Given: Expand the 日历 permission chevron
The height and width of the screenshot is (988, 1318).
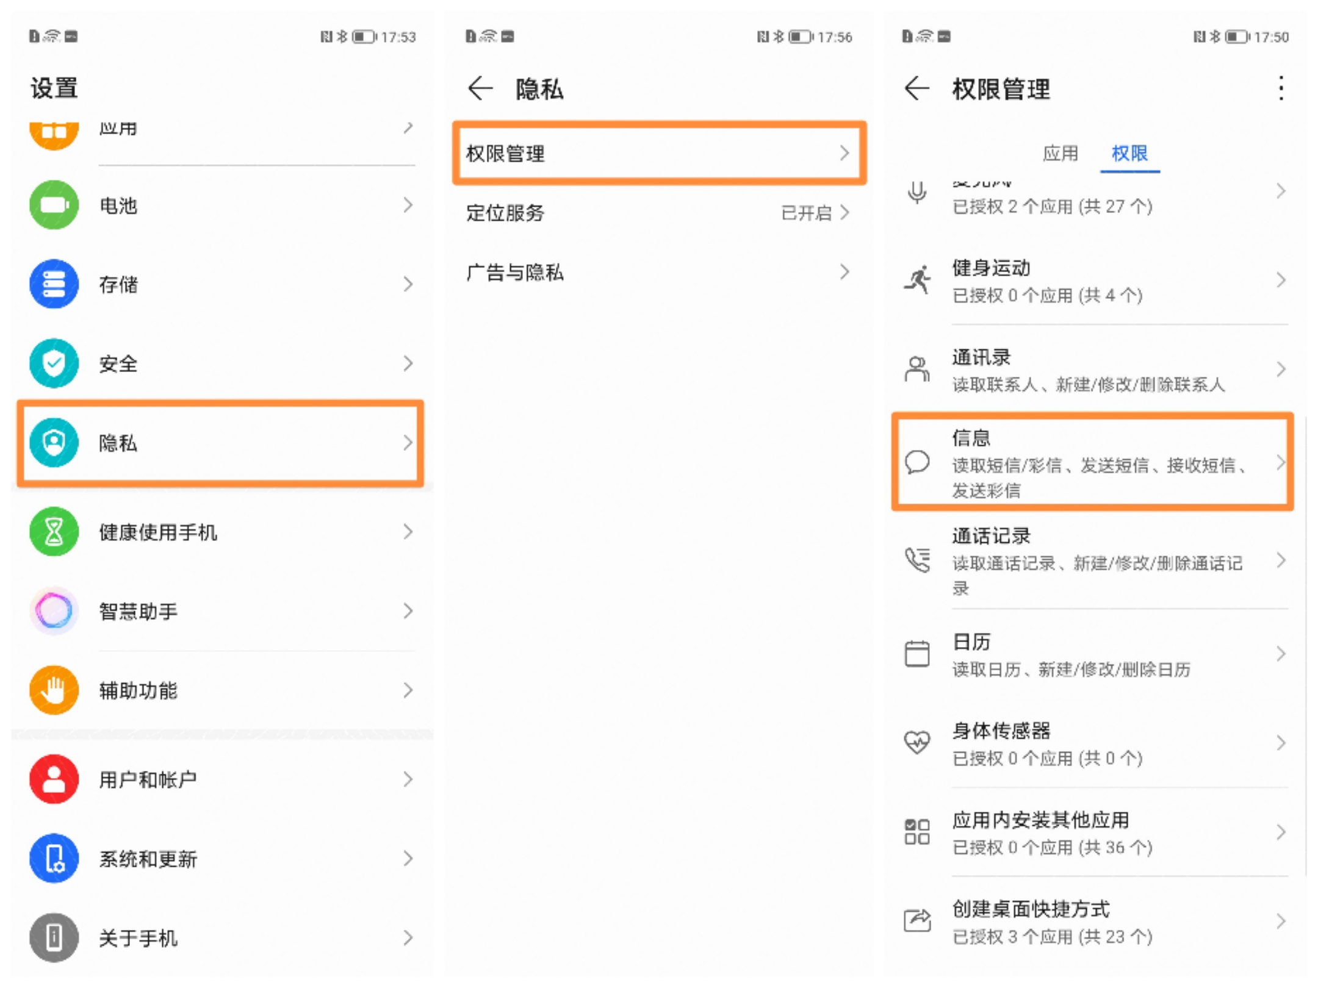Looking at the screenshot, I should 1281,654.
